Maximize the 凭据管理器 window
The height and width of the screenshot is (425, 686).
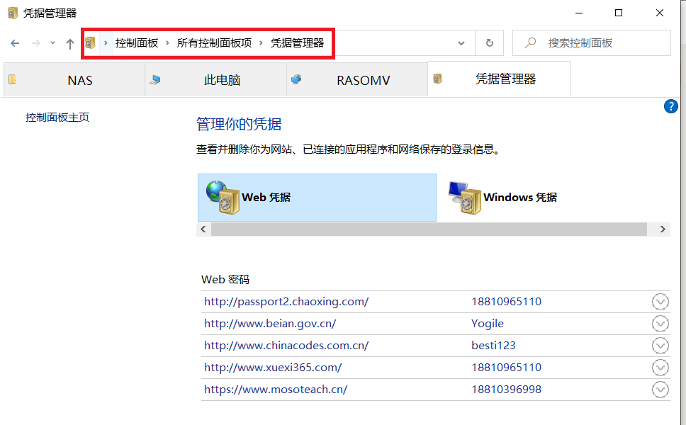click(x=619, y=13)
